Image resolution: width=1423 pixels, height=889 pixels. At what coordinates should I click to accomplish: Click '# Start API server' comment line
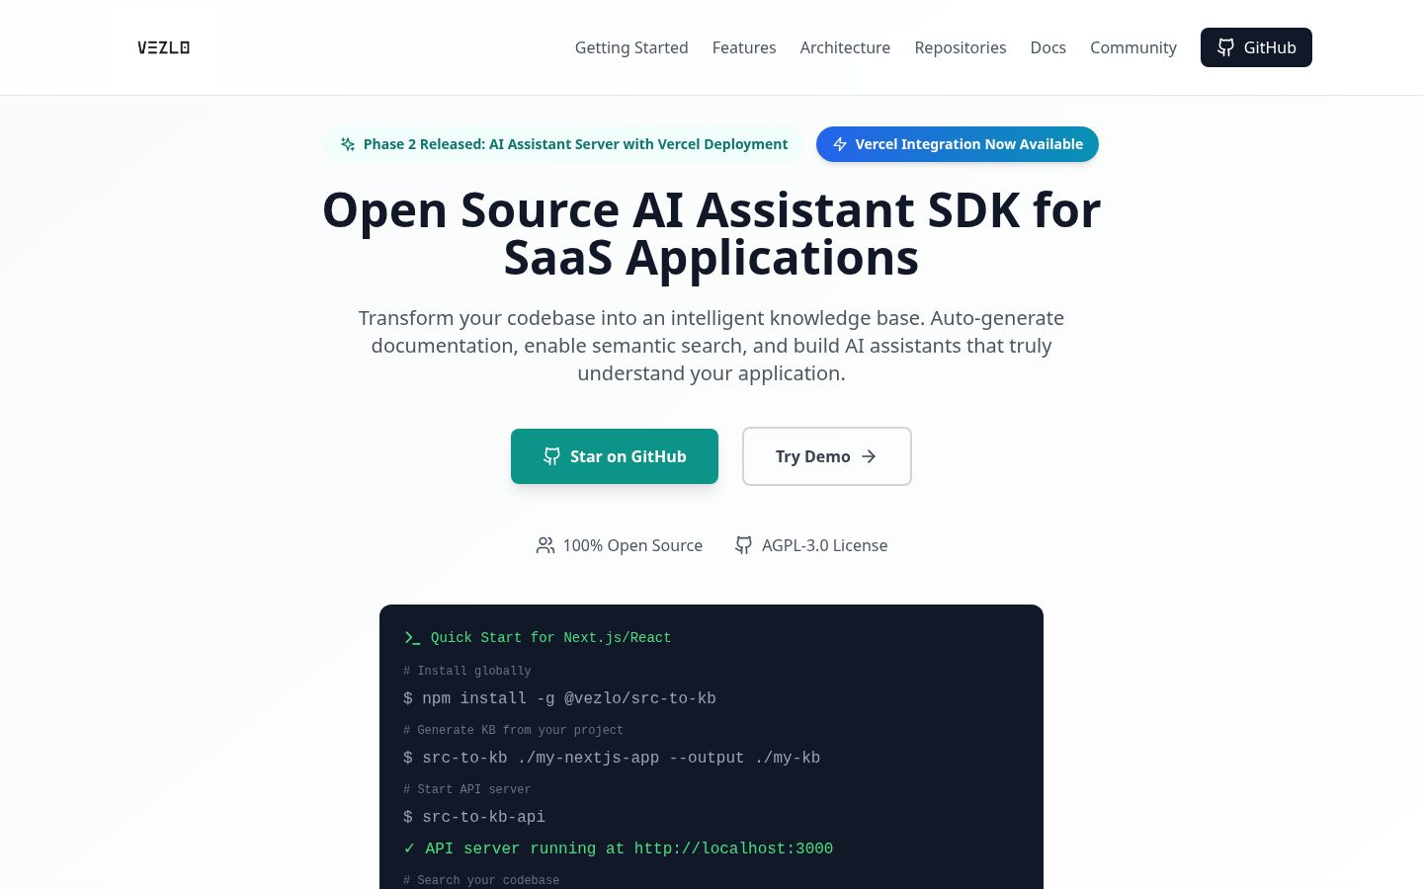coord(467,789)
